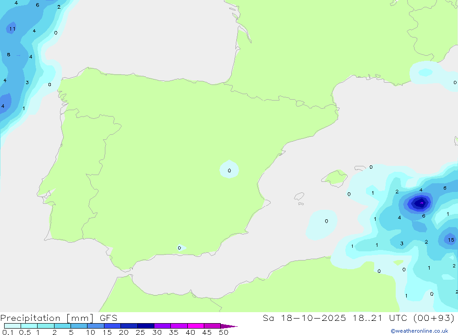
Task: Pick the 1–2 mm legend color box
Action: click(x=46, y=326)
